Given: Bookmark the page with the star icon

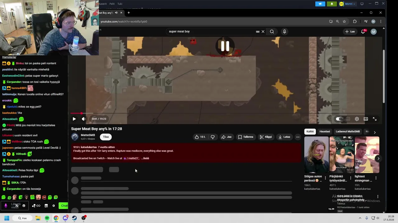Looking at the screenshot, I should [344, 21].
